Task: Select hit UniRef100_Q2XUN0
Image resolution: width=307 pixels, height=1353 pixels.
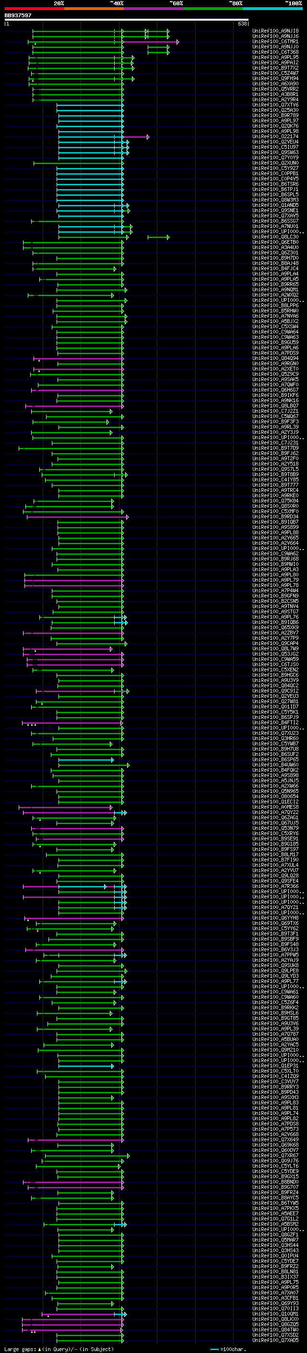Action: click(275, 163)
